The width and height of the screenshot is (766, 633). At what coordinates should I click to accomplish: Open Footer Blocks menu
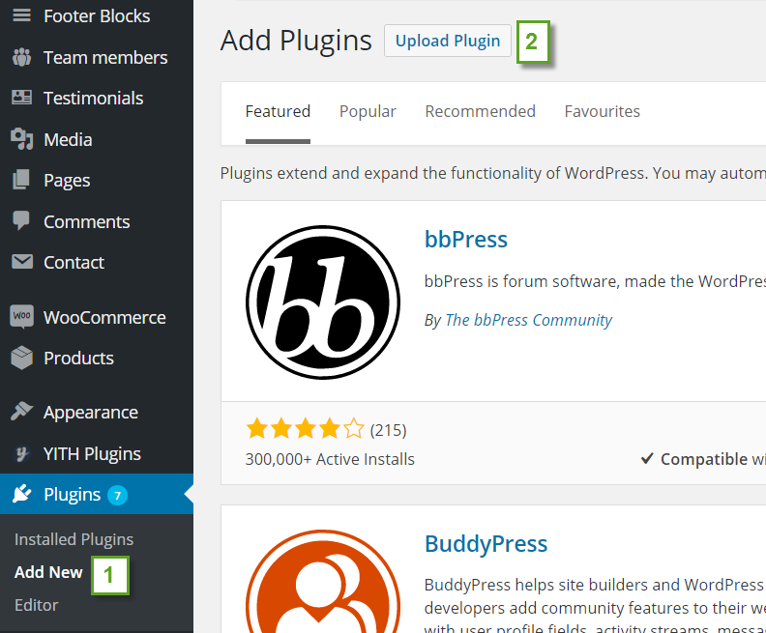click(x=97, y=16)
